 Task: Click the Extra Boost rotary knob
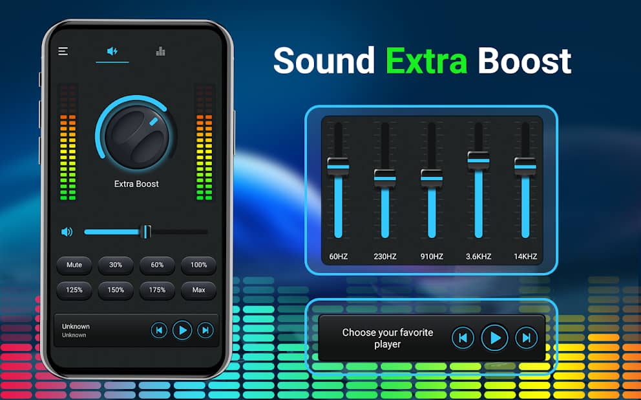click(136, 137)
